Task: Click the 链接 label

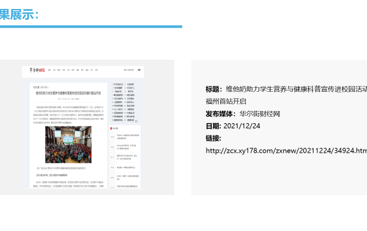Action: 213,138
